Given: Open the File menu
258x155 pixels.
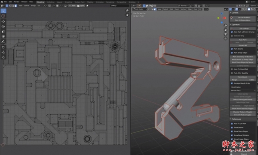Looking at the screenshot, I should click(6, 2).
